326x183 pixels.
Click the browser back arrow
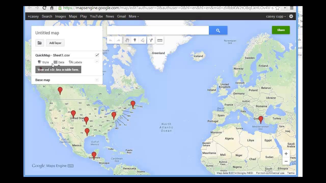(x=30, y=8)
